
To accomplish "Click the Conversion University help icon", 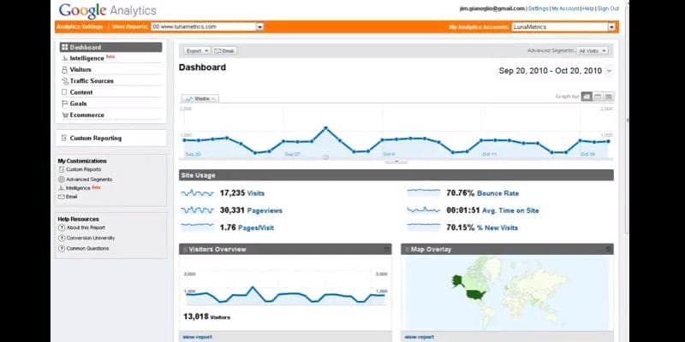I will click(x=62, y=239).
